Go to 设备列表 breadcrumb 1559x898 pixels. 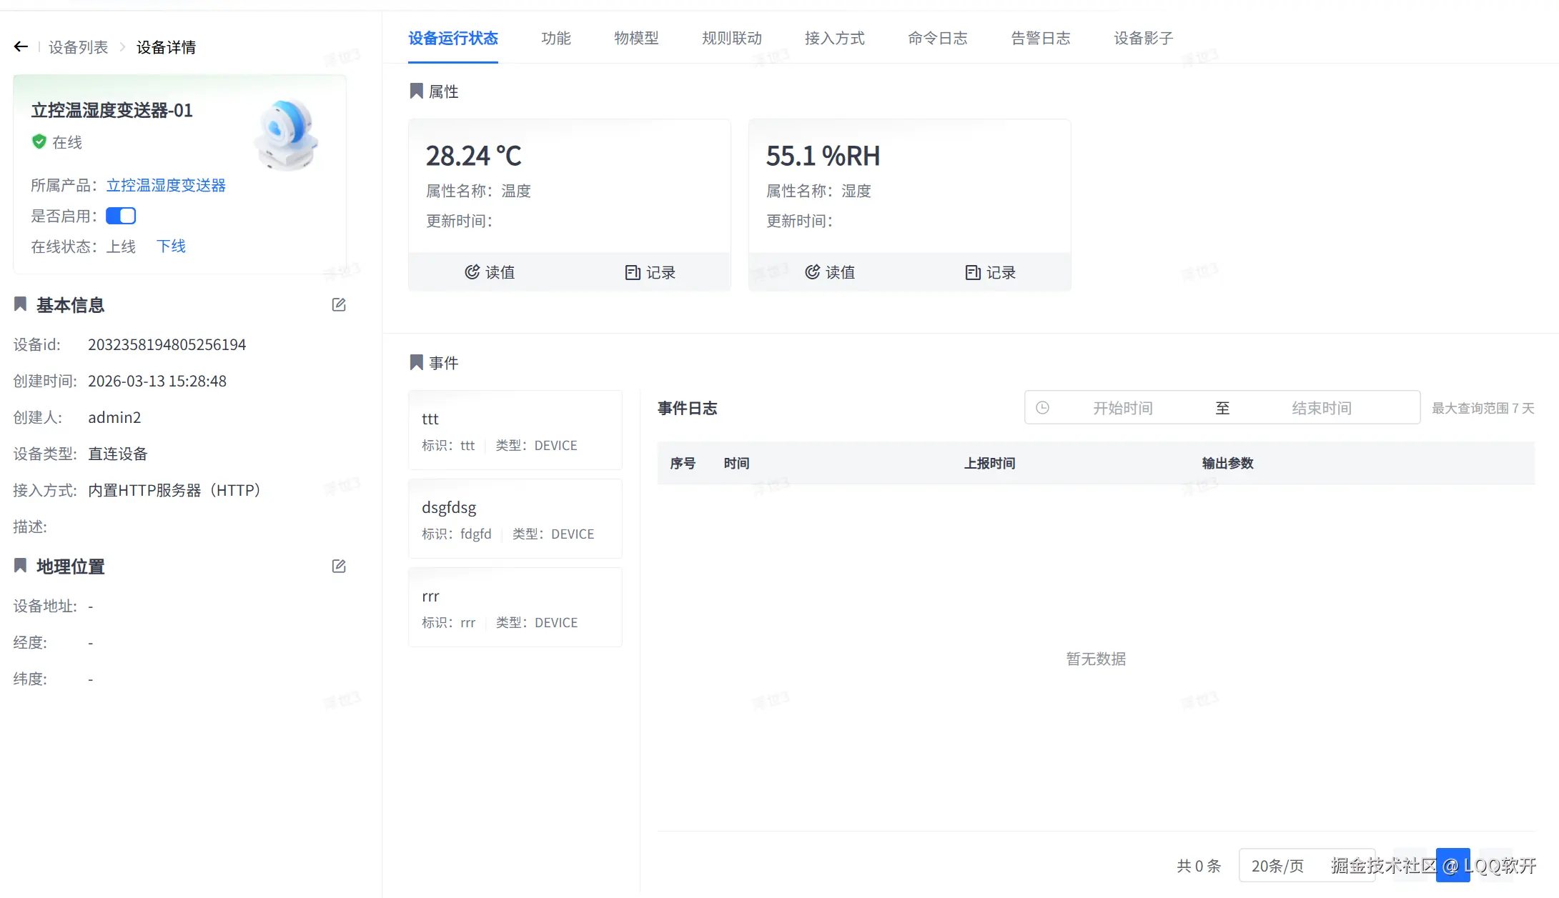(x=79, y=47)
